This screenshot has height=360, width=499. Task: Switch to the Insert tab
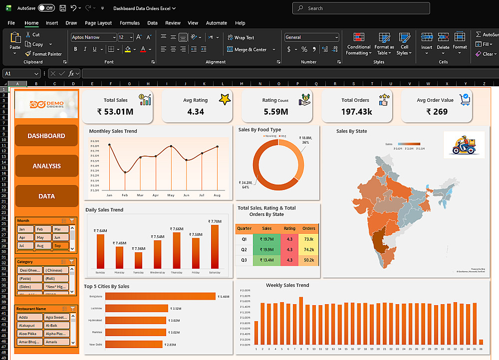coord(52,23)
